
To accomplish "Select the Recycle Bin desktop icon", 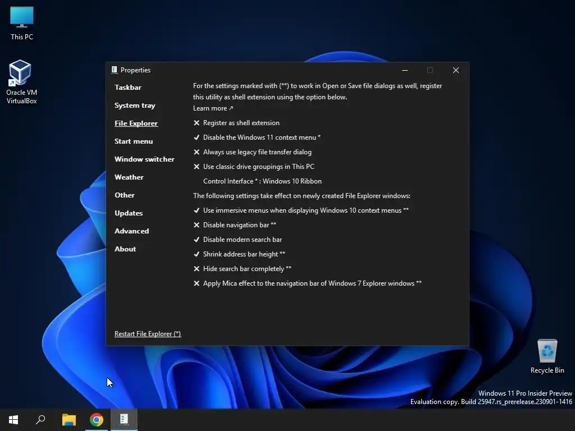I will pyautogui.click(x=547, y=356).
